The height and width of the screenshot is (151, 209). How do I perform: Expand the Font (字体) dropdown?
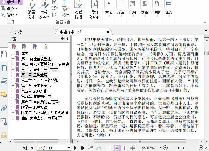click(x=109, y=13)
